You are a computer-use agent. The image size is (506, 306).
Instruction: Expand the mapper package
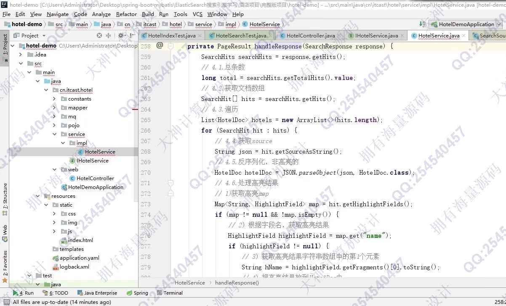point(54,108)
